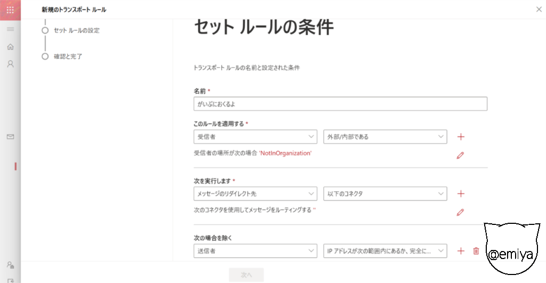This screenshot has width=546, height=283.
Task: Click the 次へ button
Action: [x=246, y=275]
